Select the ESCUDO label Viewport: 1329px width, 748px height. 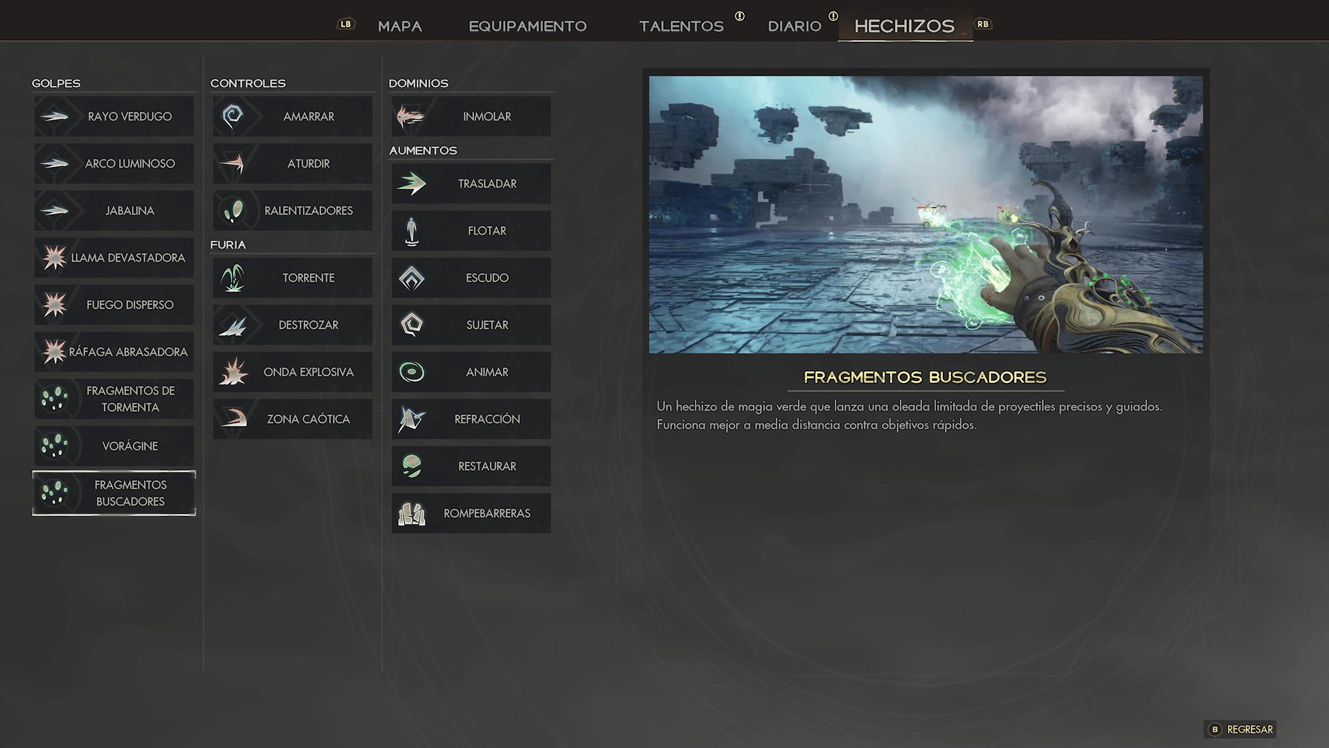click(487, 278)
